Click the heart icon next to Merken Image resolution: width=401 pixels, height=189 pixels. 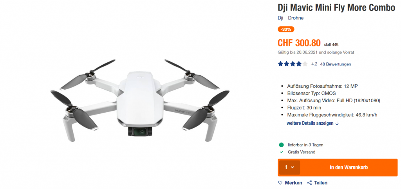point(280,183)
